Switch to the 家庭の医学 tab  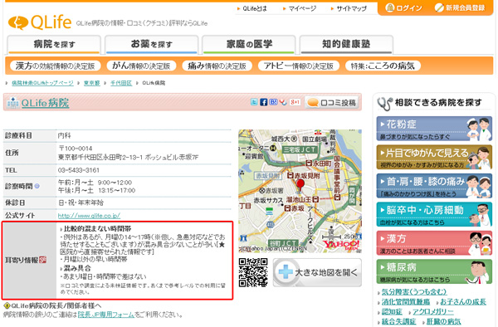[x=249, y=44]
